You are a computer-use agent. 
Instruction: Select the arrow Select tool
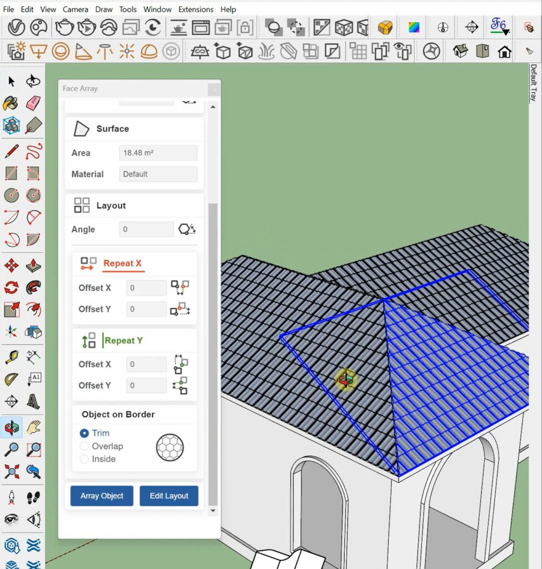point(11,82)
